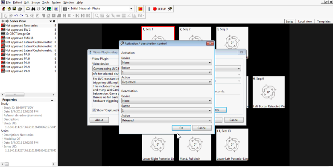Viewport: 333px width, 167px height.
Task: Click the histogram icon in image toolbar
Action: click(x=134, y=15)
